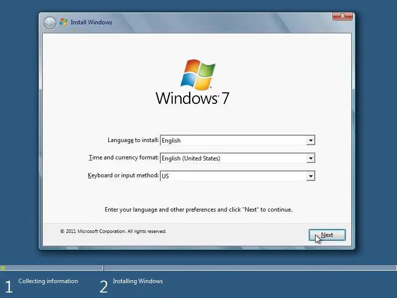The height and width of the screenshot is (298, 397).
Task: Click the Next button
Action: click(x=327, y=235)
